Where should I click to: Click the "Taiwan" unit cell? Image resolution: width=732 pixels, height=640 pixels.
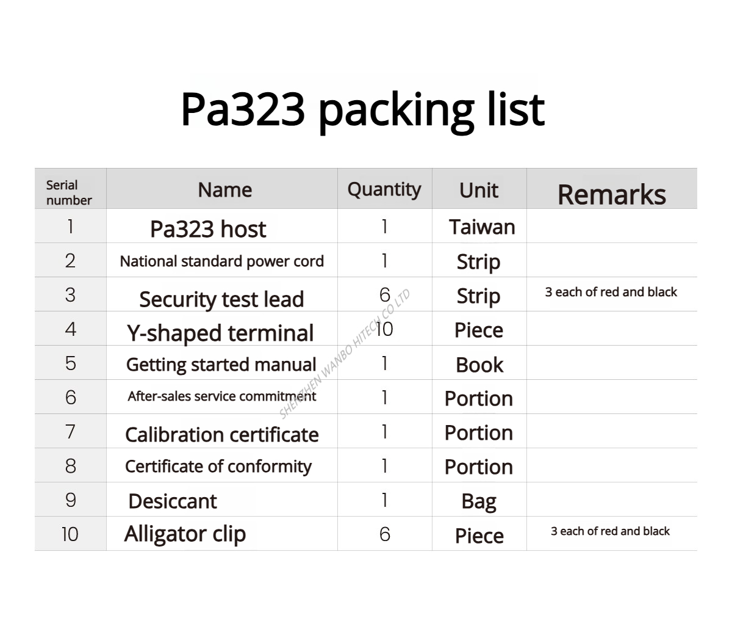482,227
